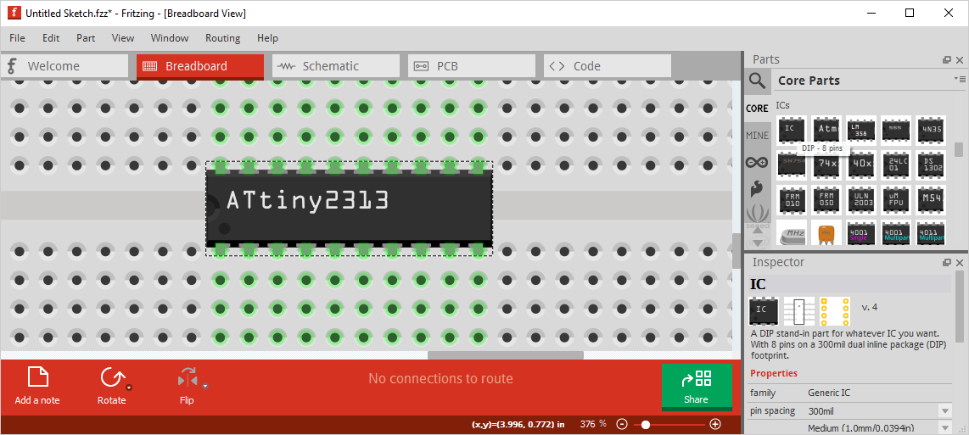
Task: Open the parts search magnifier
Action: 757,81
